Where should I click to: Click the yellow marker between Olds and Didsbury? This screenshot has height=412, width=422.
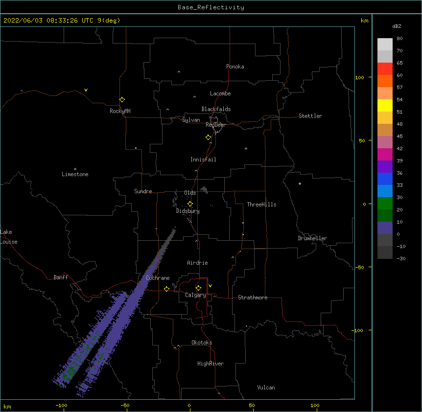pos(190,204)
